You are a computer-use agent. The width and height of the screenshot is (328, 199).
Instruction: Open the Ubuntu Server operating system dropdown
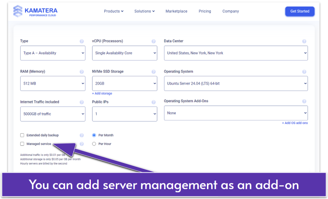(x=235, y=83)
